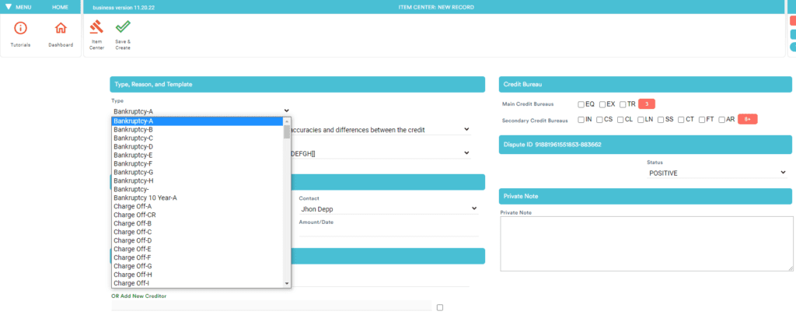Click the red 3 badge for main bureaus

tap(647, 103)
